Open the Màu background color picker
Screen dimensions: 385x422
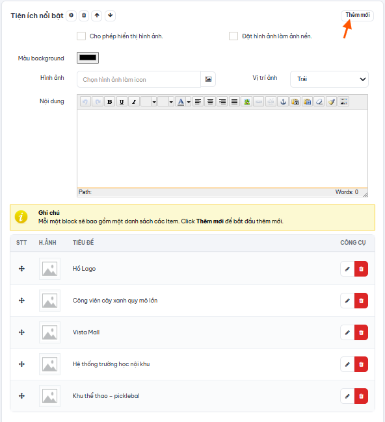pos(88,58)
